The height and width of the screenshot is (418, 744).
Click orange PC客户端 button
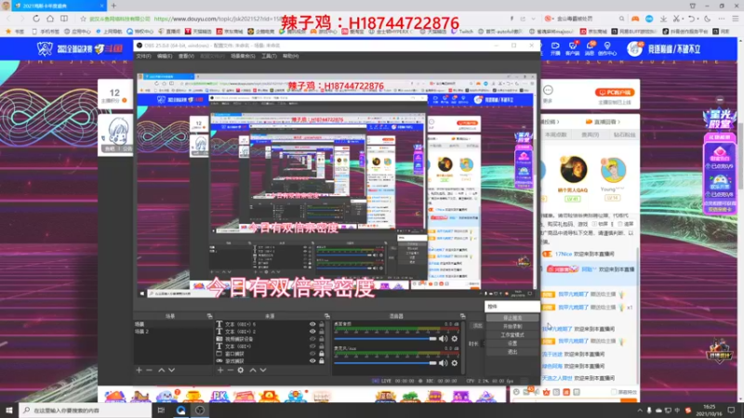coord(615,92)
